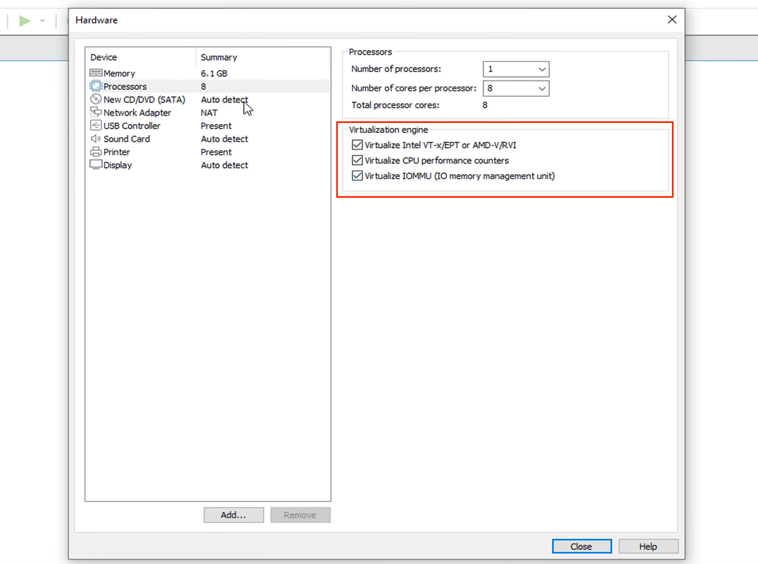758x564 pixels.
Task: Click the Display monitor icon
Action: [96, 164]
